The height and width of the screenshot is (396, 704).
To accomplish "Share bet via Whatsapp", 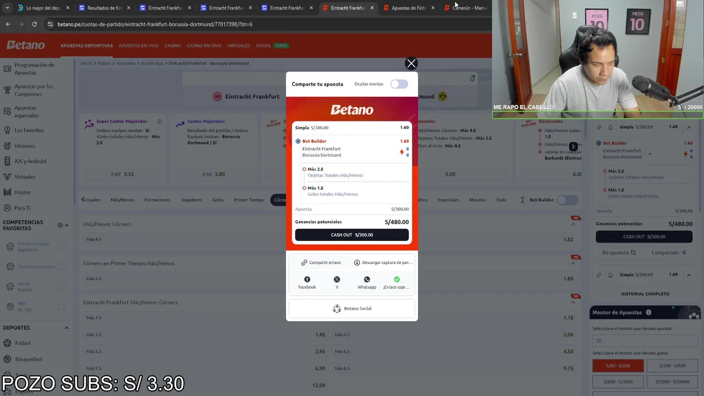I will [x=367, y=283].
